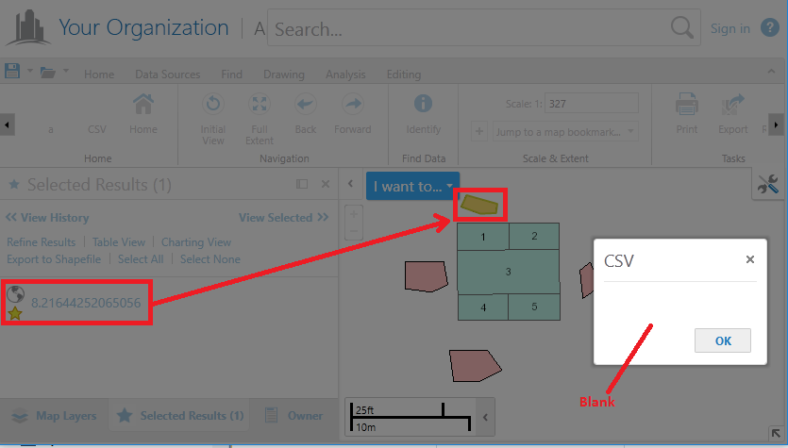Switch to the Data Sources tab
Image resolution: width=788 pixels, height=448 pixels.
click(167, 75)
